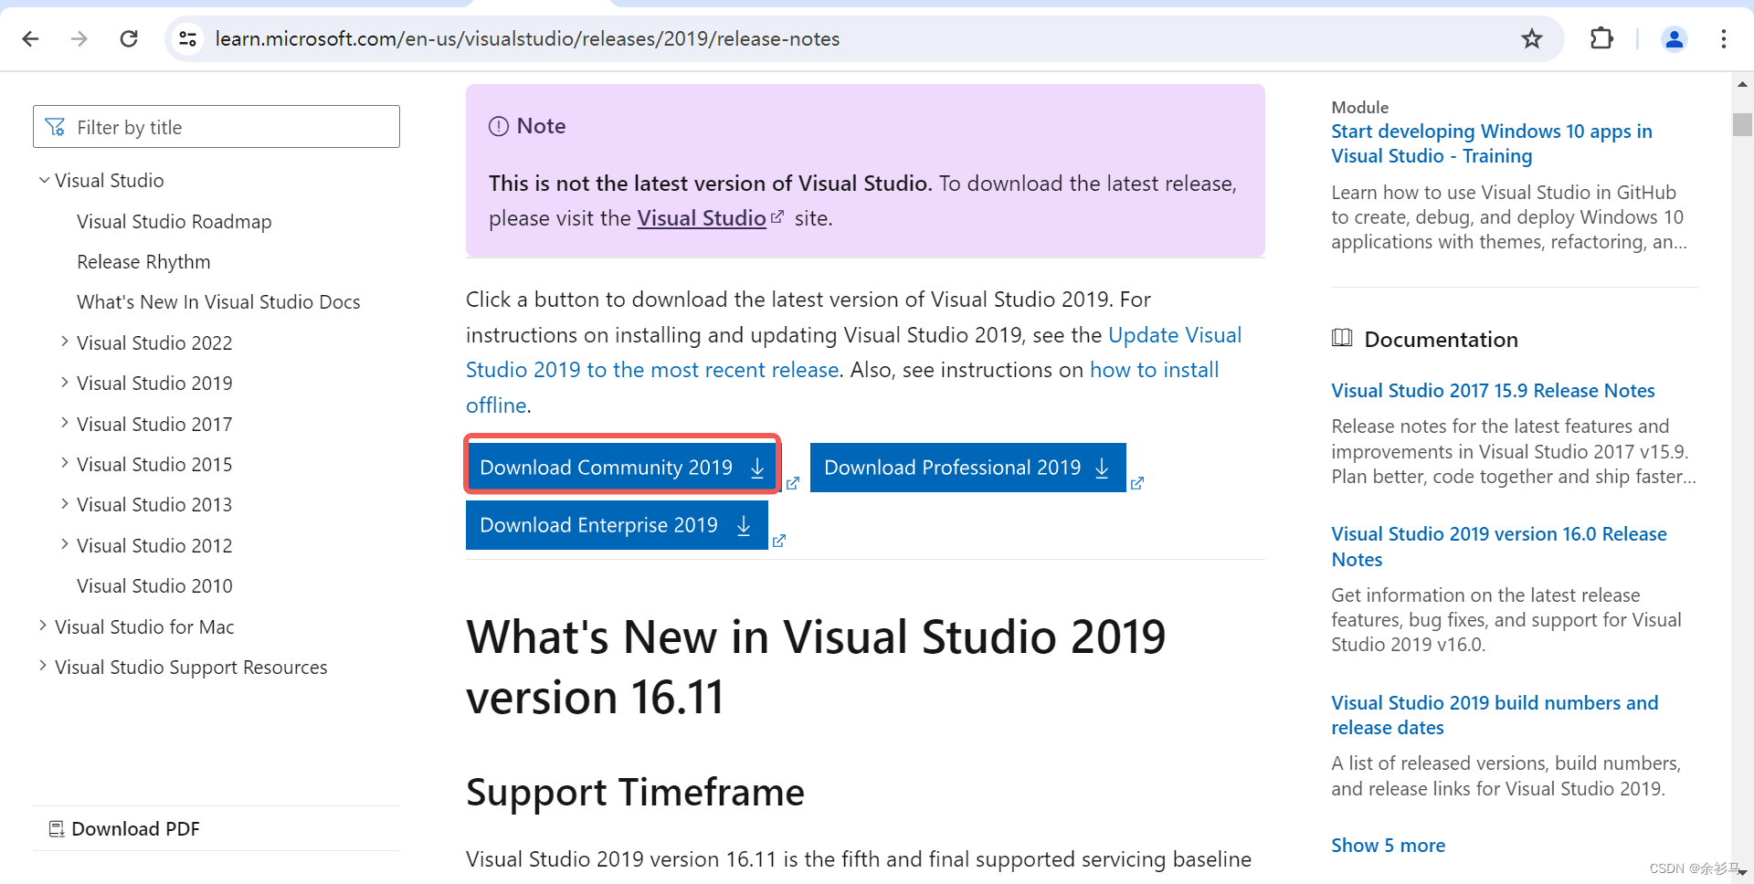Expand Visual Studio 2019 chevron
Screen dimensions: 1754x884
[x=65, y=382]
